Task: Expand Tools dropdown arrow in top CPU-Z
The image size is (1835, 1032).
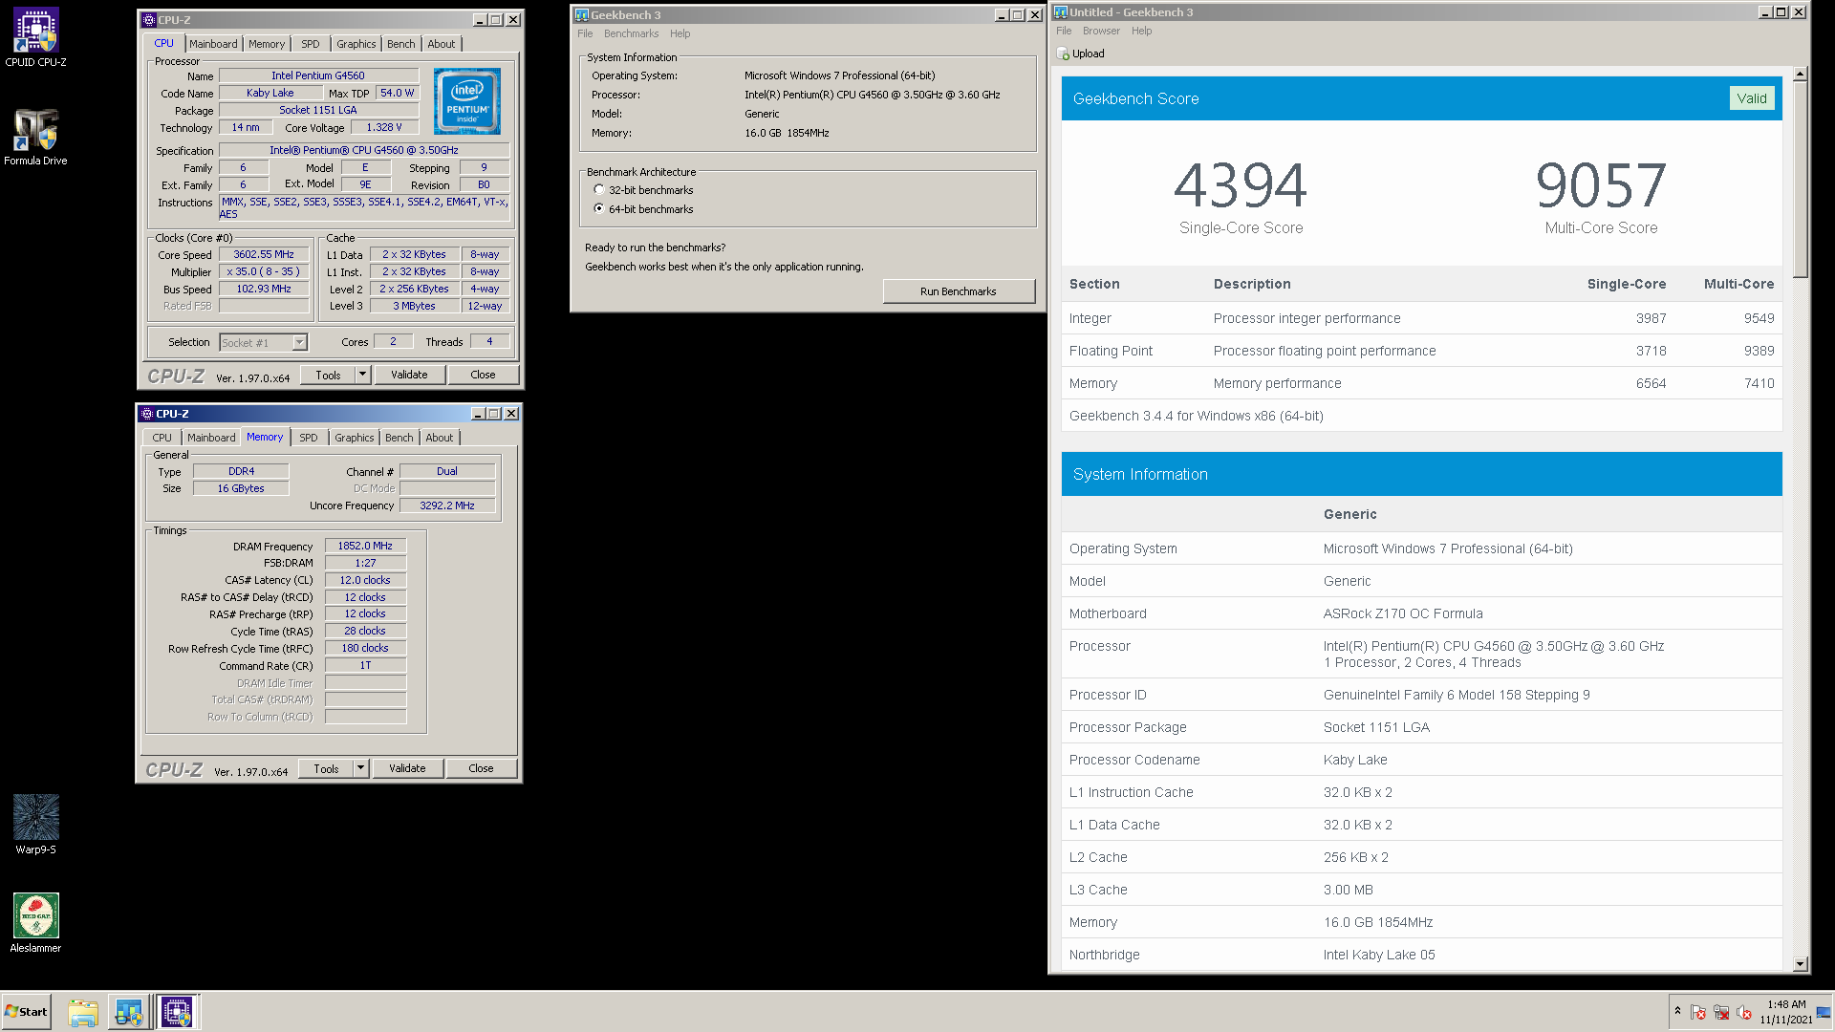Action: [x=363, y=375]
